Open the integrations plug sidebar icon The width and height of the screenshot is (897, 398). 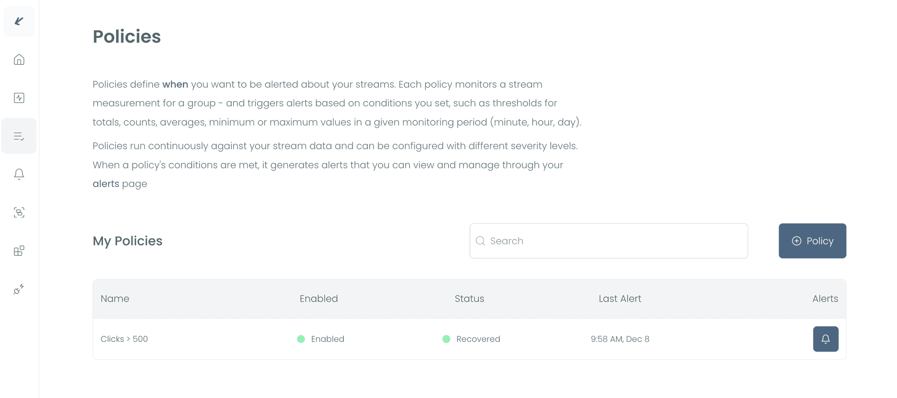pyautogui.click(x=19, y=289)
